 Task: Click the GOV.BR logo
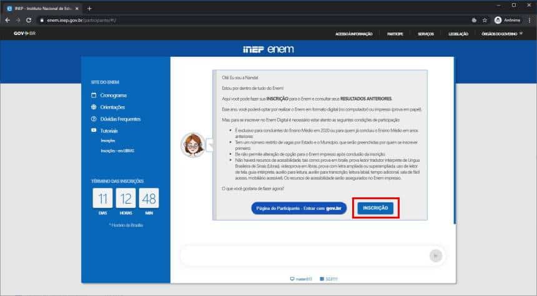pyautogui.click(x=24, y=33)
